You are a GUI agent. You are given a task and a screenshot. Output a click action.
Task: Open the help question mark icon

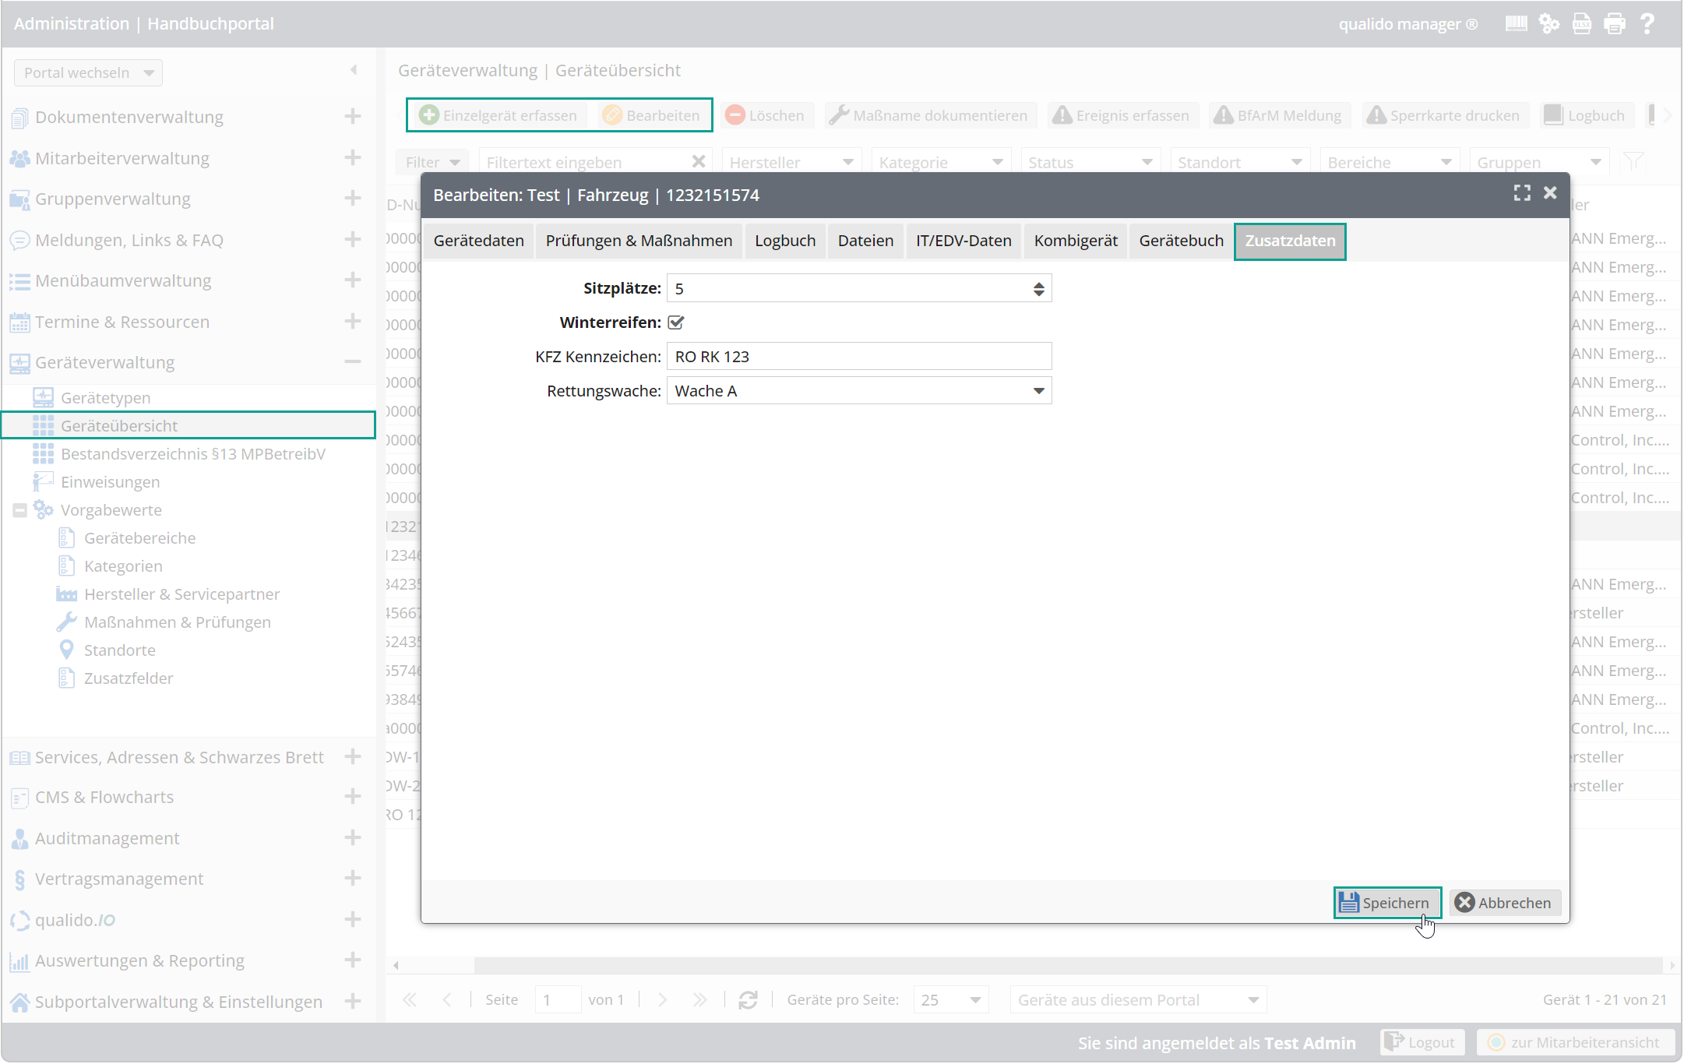point(1647,24)
